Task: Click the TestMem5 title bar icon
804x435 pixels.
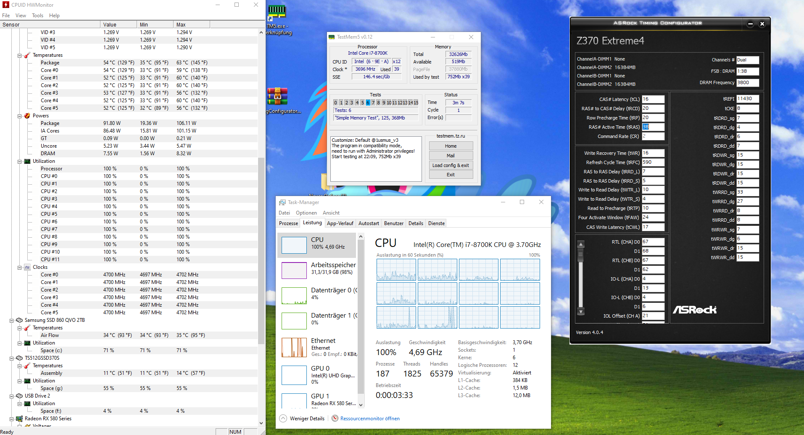Action: pos(332,37)
